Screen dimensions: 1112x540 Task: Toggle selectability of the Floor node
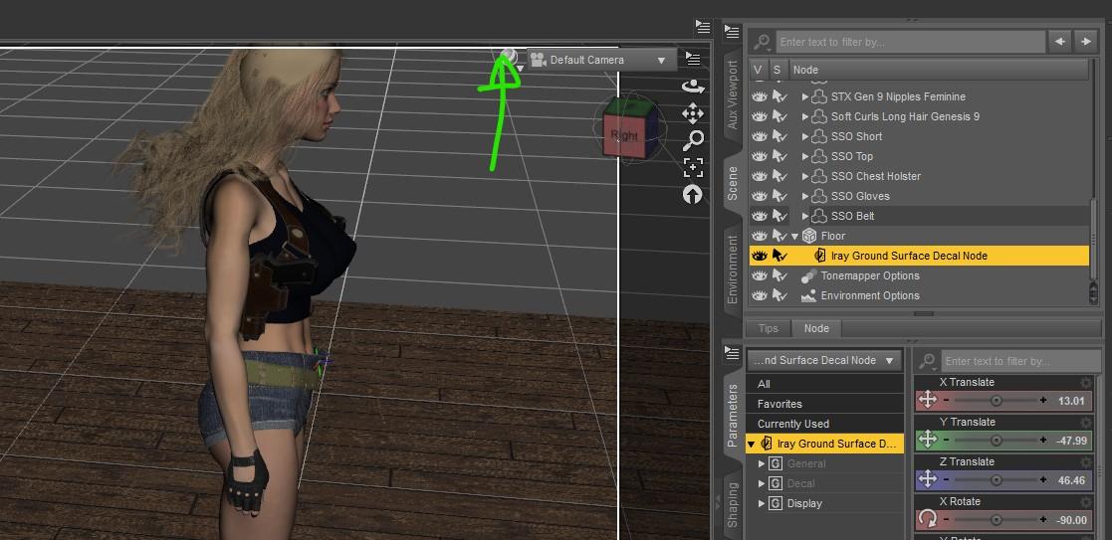(x=779, y=236)
